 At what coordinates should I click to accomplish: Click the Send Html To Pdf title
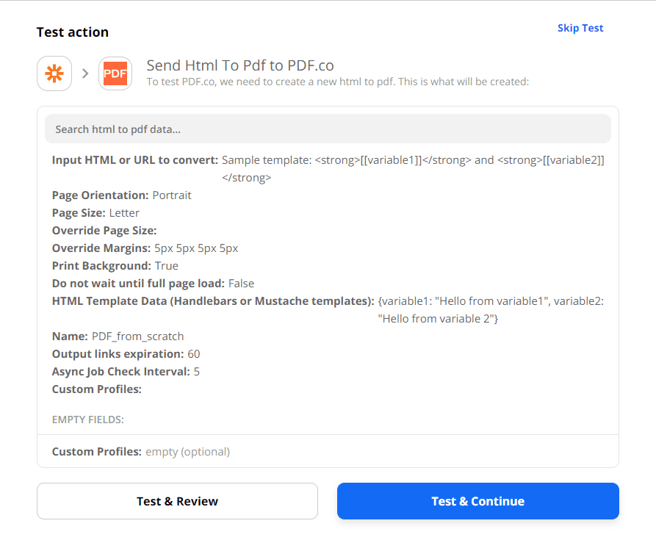pos(240,65)
